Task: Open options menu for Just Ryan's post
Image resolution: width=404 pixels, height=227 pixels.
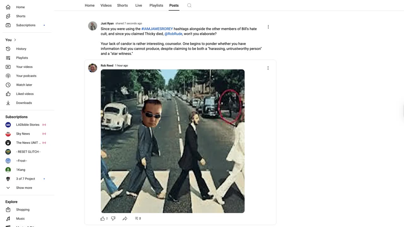Action: click(268, 27)
